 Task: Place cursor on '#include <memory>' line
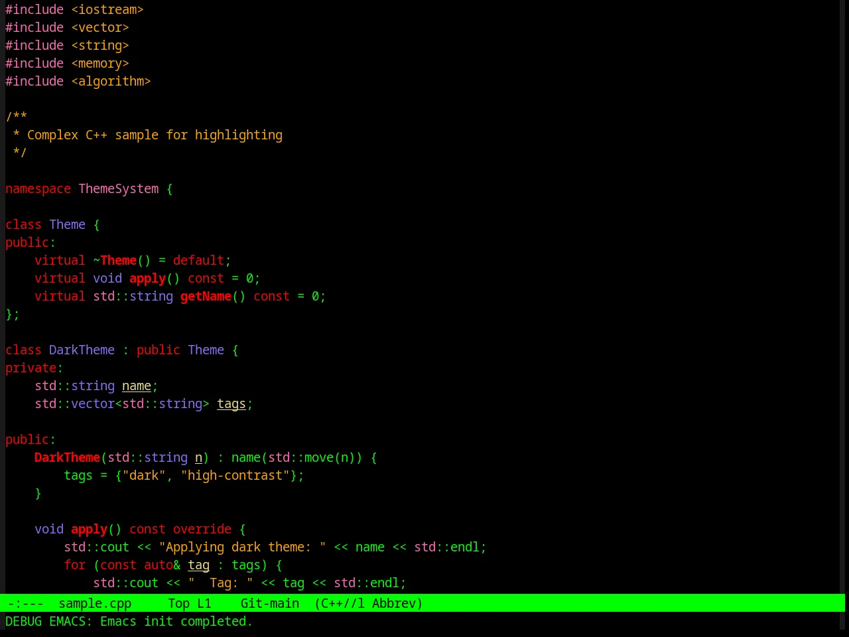67,63
